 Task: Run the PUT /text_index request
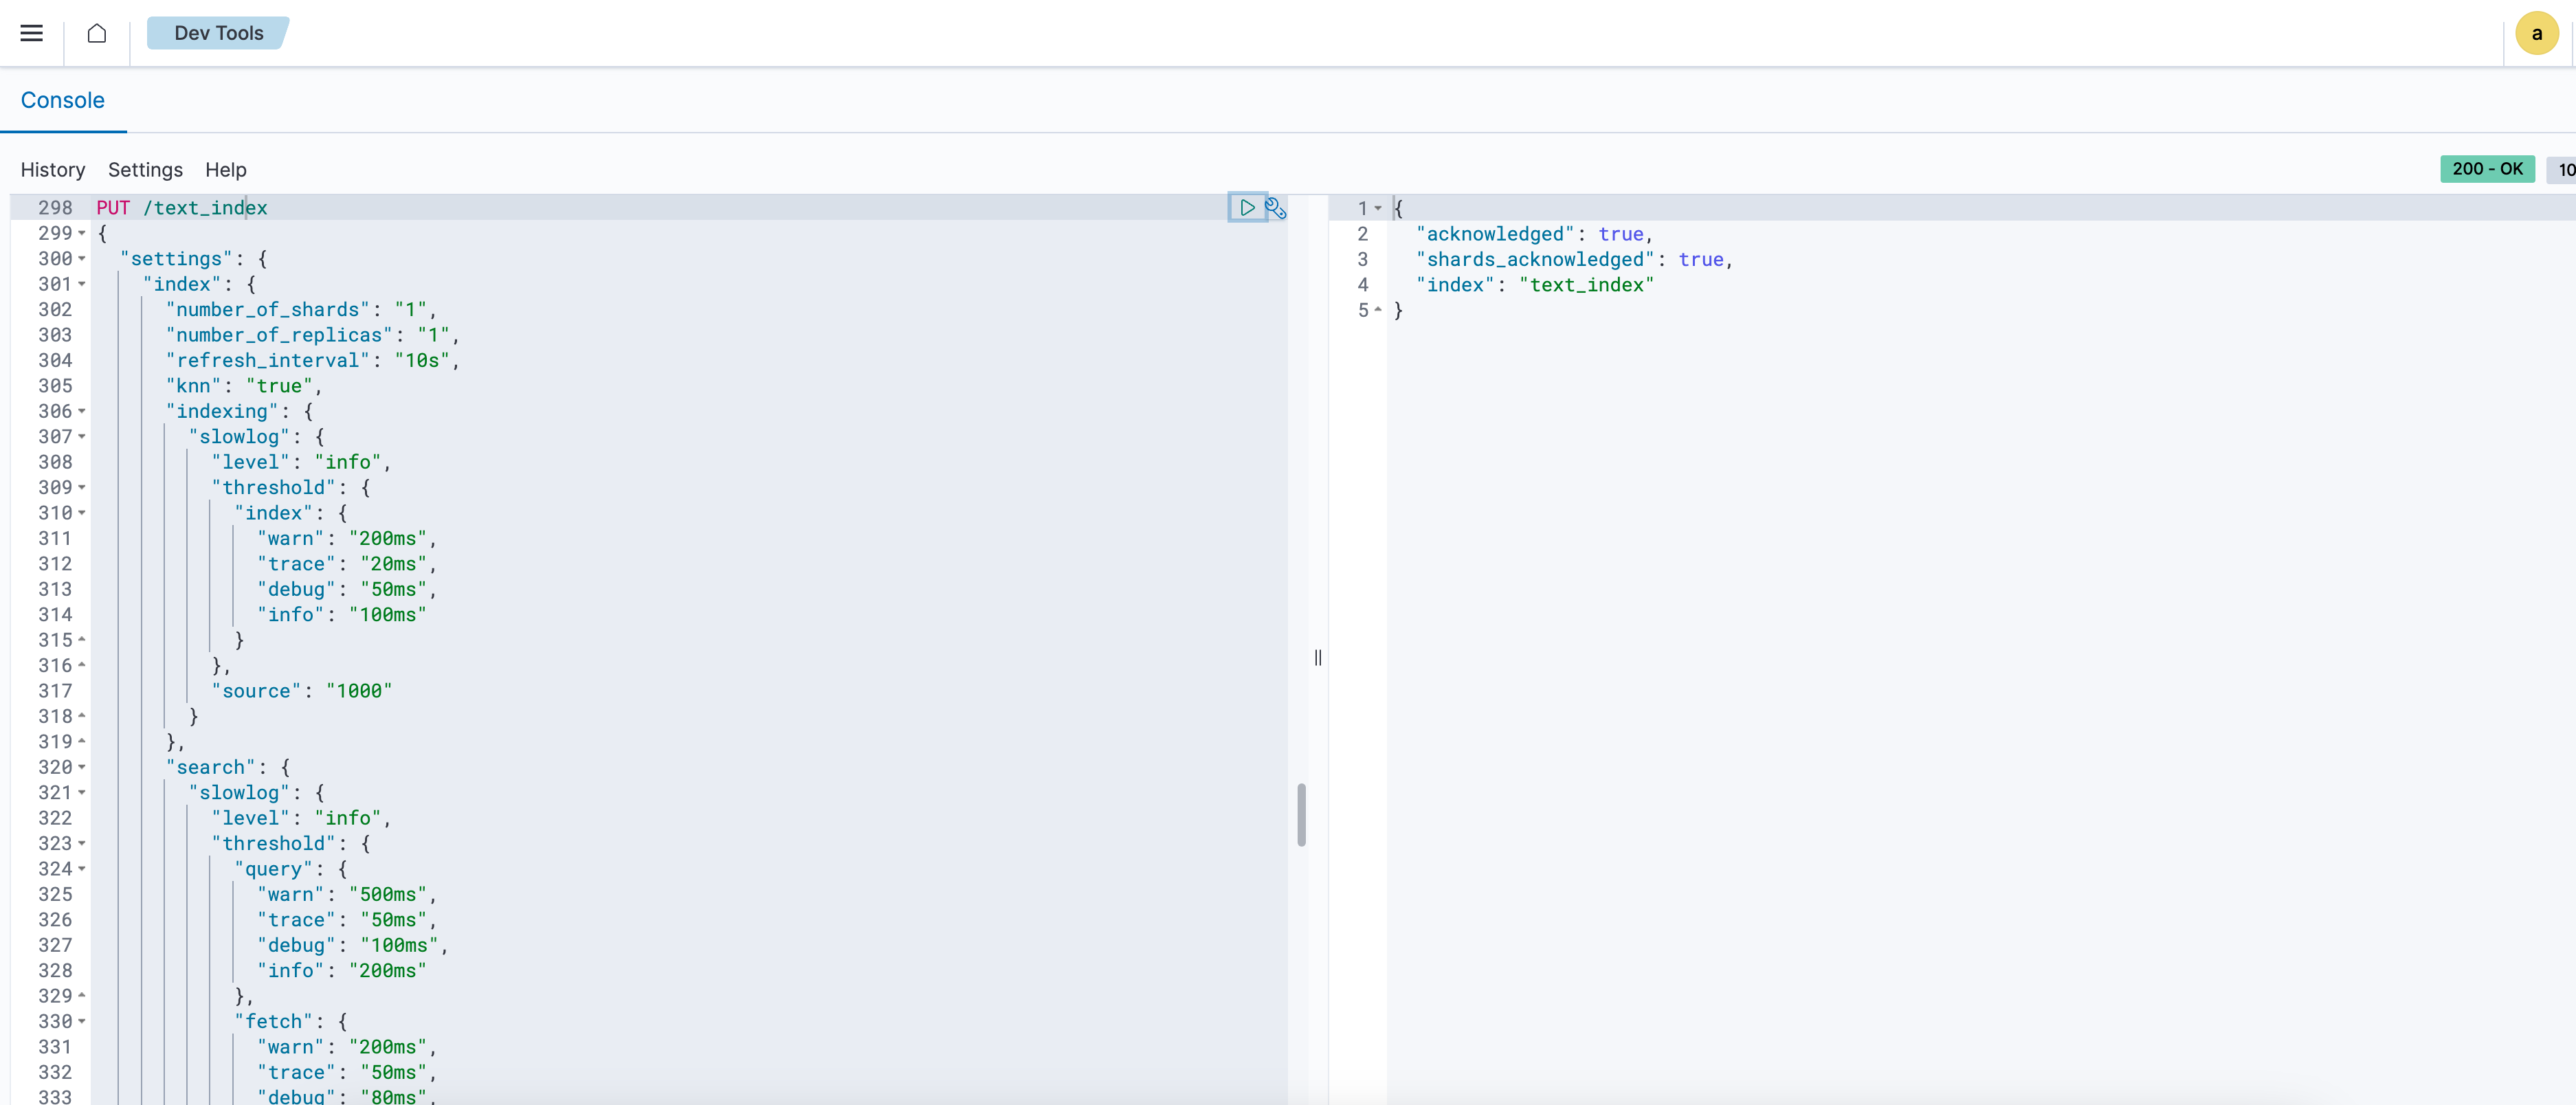click(1247, 208)
